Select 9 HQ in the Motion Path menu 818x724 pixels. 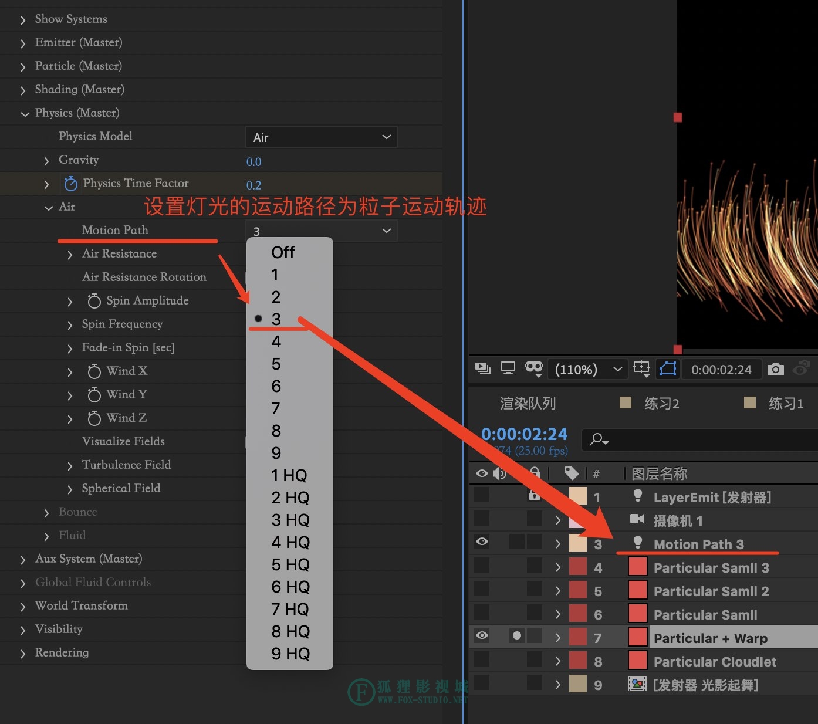[x=290, y=654]
